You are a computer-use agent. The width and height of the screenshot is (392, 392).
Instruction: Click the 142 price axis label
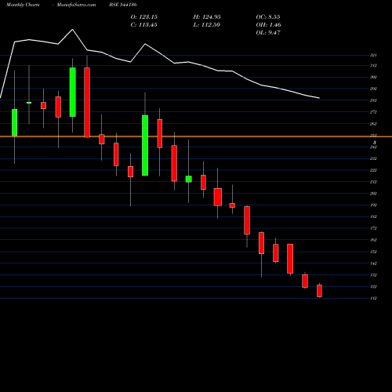point(373,263)
